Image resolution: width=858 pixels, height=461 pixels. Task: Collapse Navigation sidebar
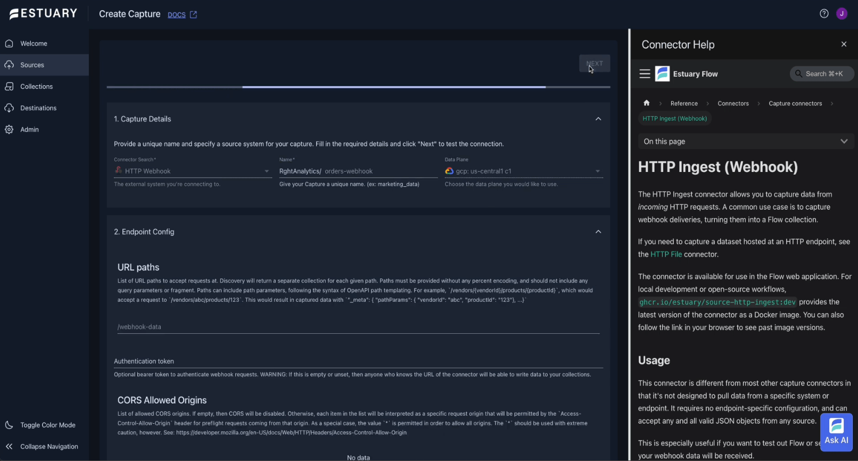pos(44,447)
